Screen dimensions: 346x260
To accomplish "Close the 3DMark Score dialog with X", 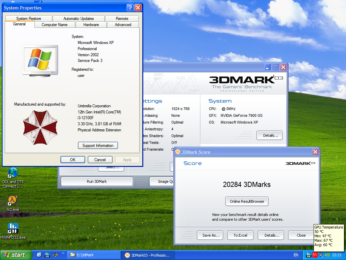I will (315, 152).
